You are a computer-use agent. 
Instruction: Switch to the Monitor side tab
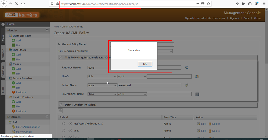click(x=3, y=54)
